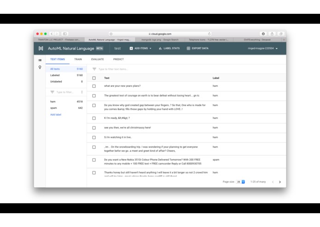This screenshot has width=320, height=227.
Task: Click the Export Data grid icon
Action: coord(188,48)
